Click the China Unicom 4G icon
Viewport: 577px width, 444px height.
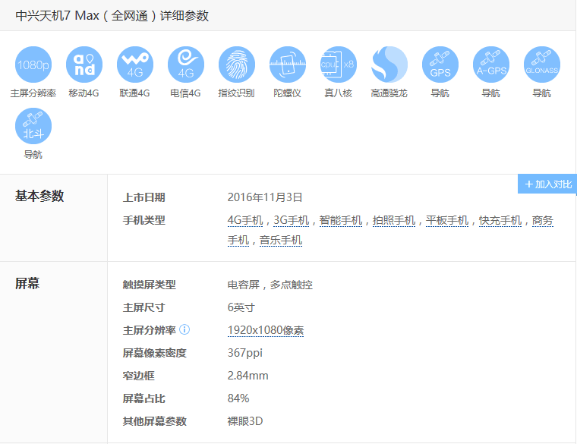click(x=134, y=65)
